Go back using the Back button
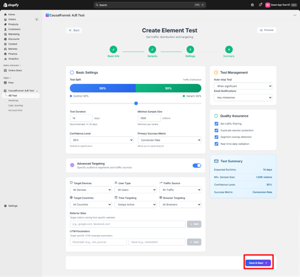 point(74,30)
